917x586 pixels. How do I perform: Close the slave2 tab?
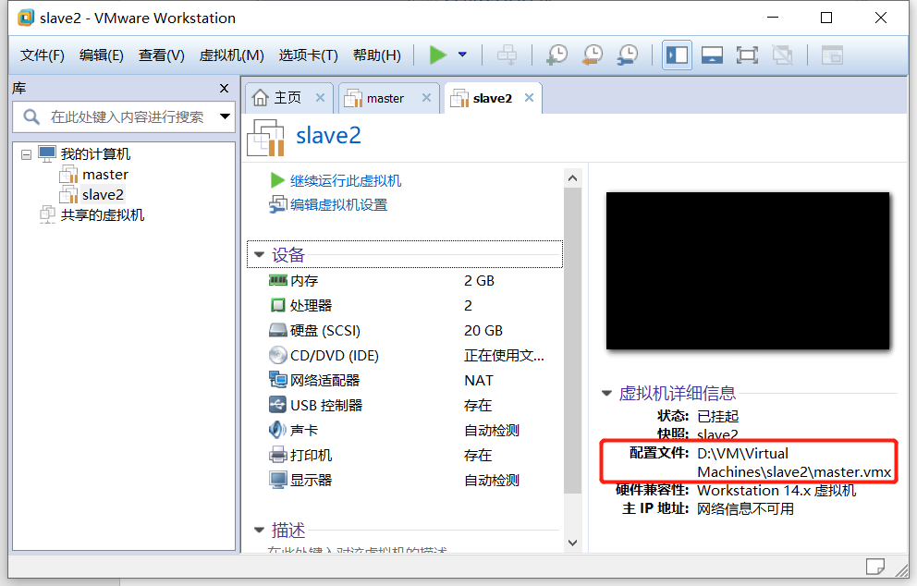(x=530, y=98)
